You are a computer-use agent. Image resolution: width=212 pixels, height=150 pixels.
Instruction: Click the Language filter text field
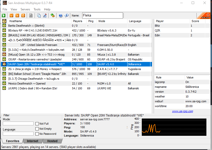click(x=18, y=134)
